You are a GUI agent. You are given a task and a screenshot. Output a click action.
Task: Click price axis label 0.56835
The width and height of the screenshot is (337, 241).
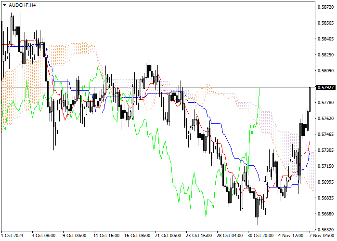(x=325, y=198)
